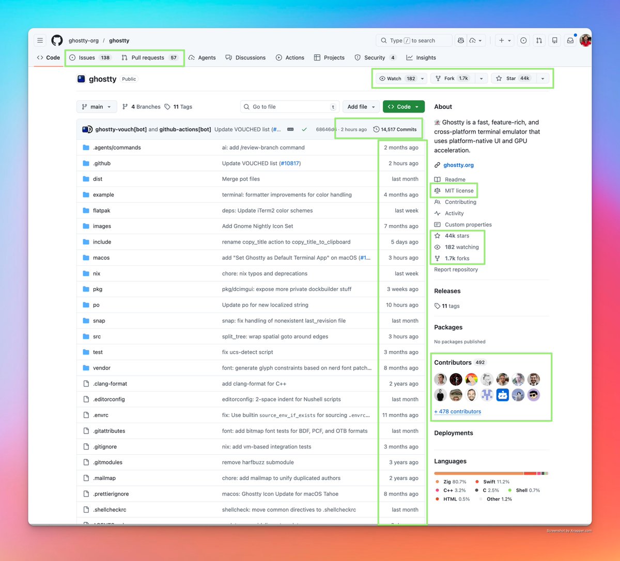Click the Swift 11.2% language entry

[492, 482]
